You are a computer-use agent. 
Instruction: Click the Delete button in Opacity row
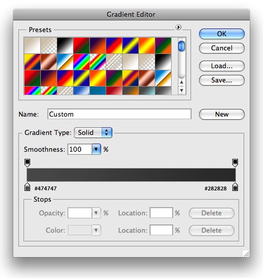(211, 213)
